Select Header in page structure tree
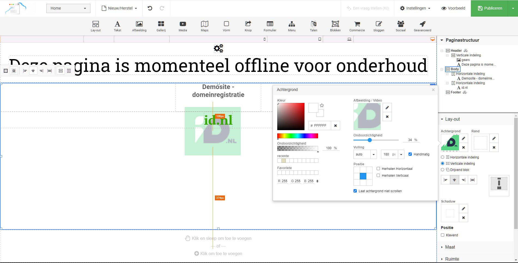This screenshot has height=263, width=518. point(456,51)
